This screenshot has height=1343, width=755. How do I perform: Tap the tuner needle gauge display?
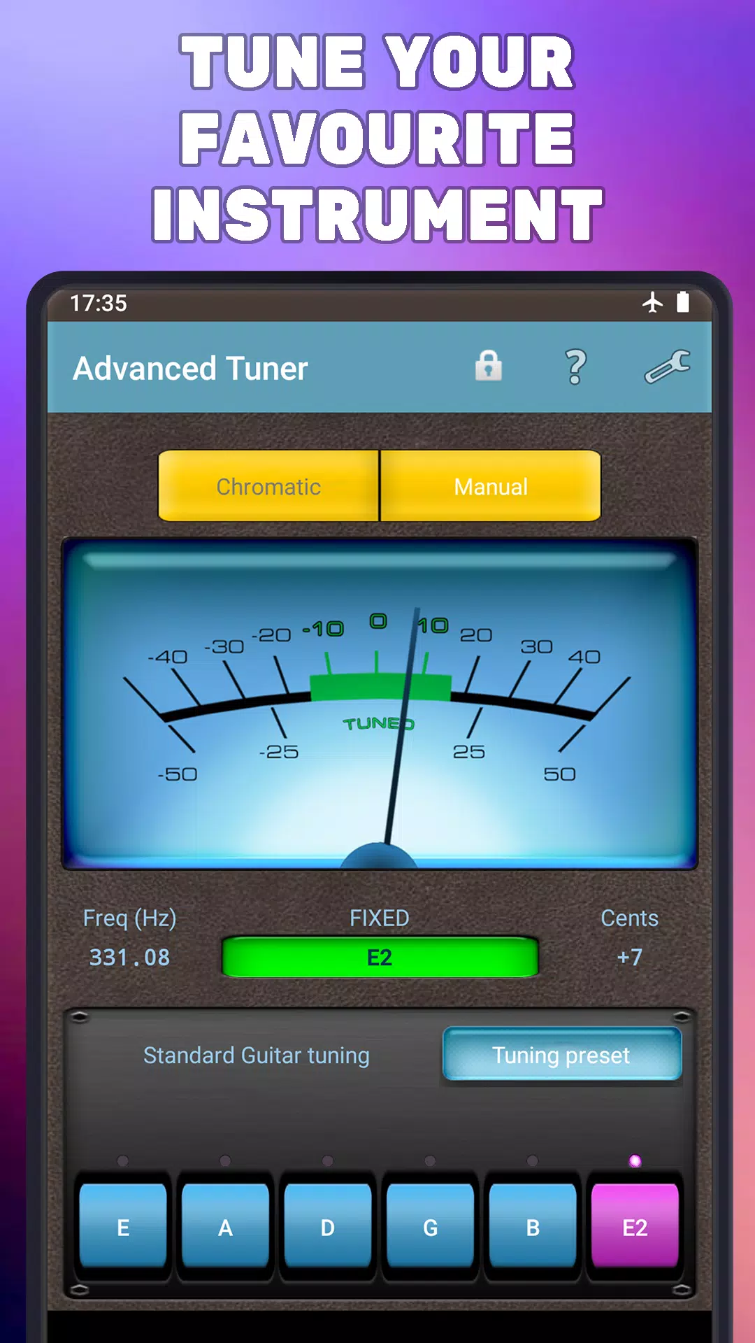[x=380, y=704]
